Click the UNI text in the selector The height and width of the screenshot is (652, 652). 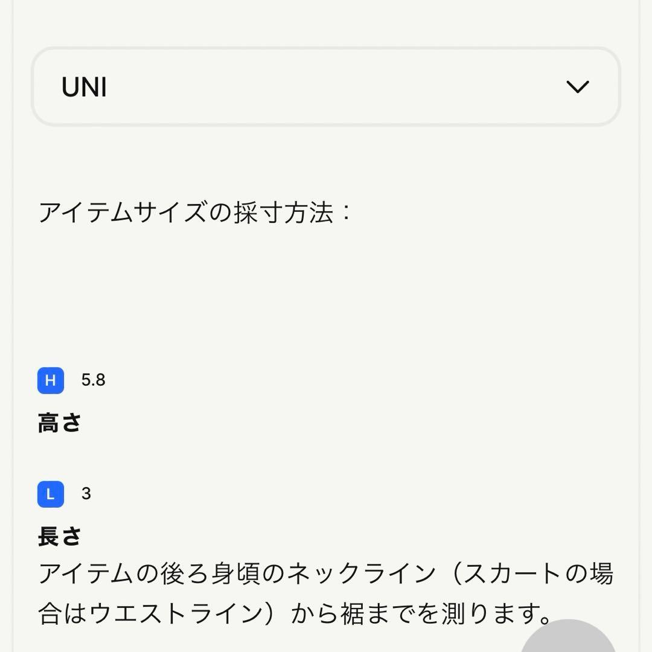pyautogui.click(x=85, y=88)
